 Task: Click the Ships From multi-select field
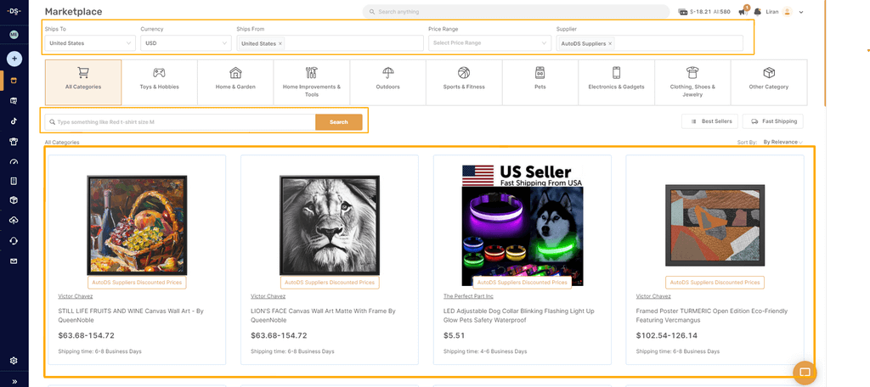point(330,42)
